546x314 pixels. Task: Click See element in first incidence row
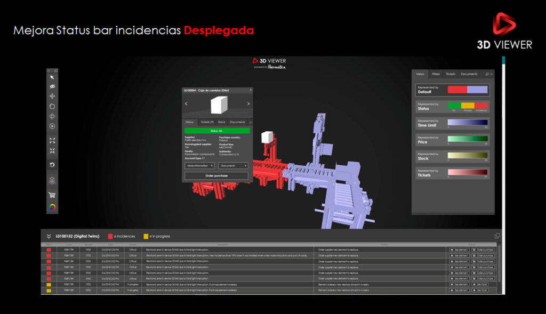(459, 249)
